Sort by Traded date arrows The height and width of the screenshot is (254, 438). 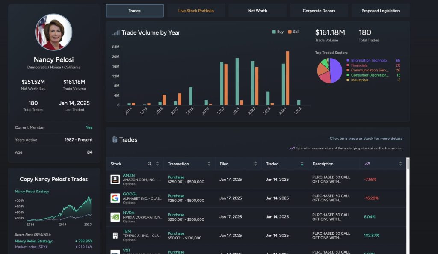(x=302, y=164)
